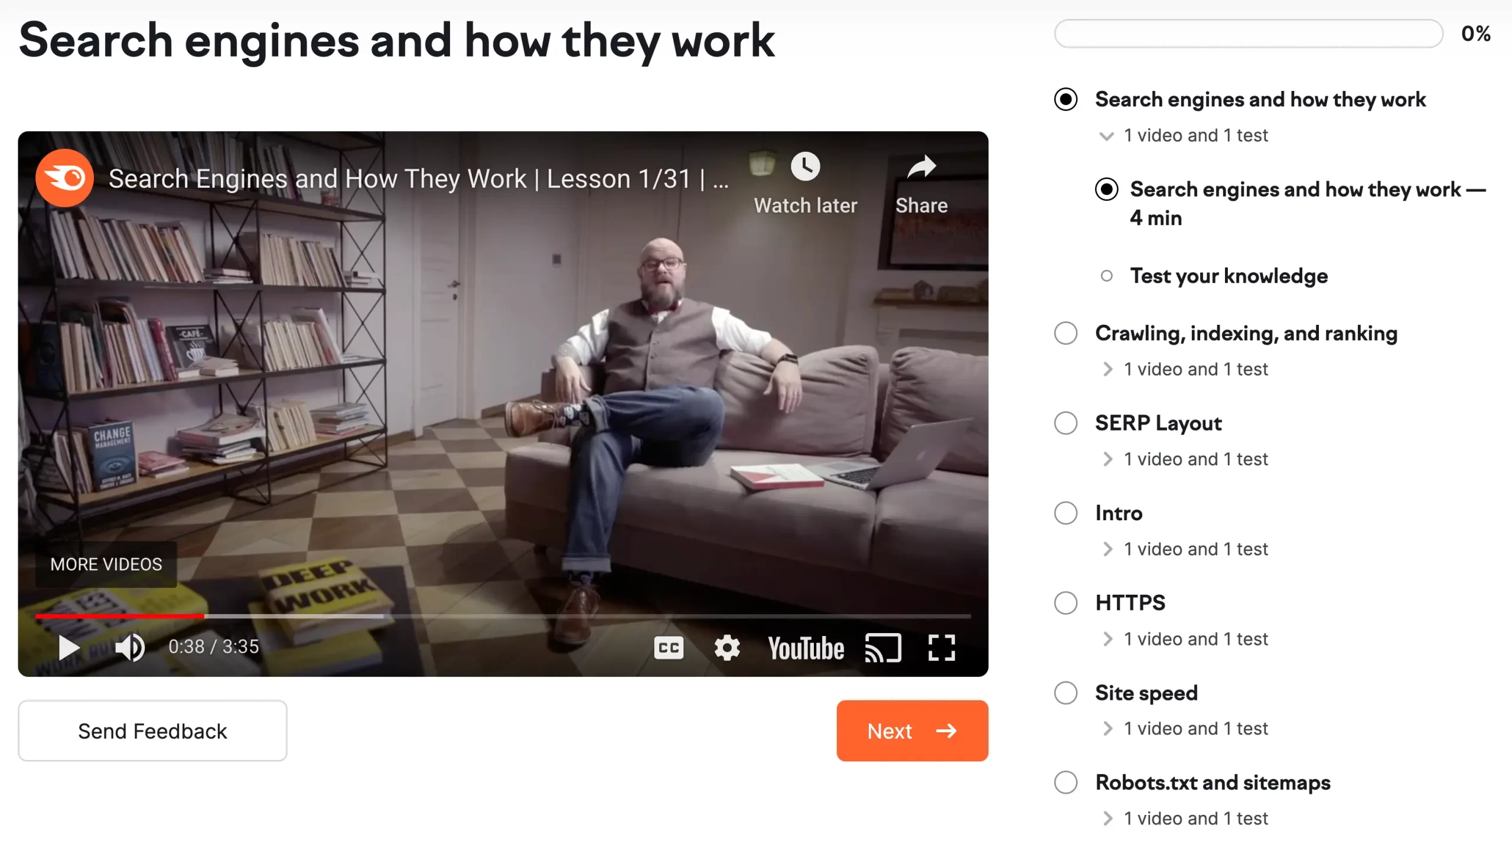Open video settings gear
This screenshot has height=848, width=1512.
(726, 647)
